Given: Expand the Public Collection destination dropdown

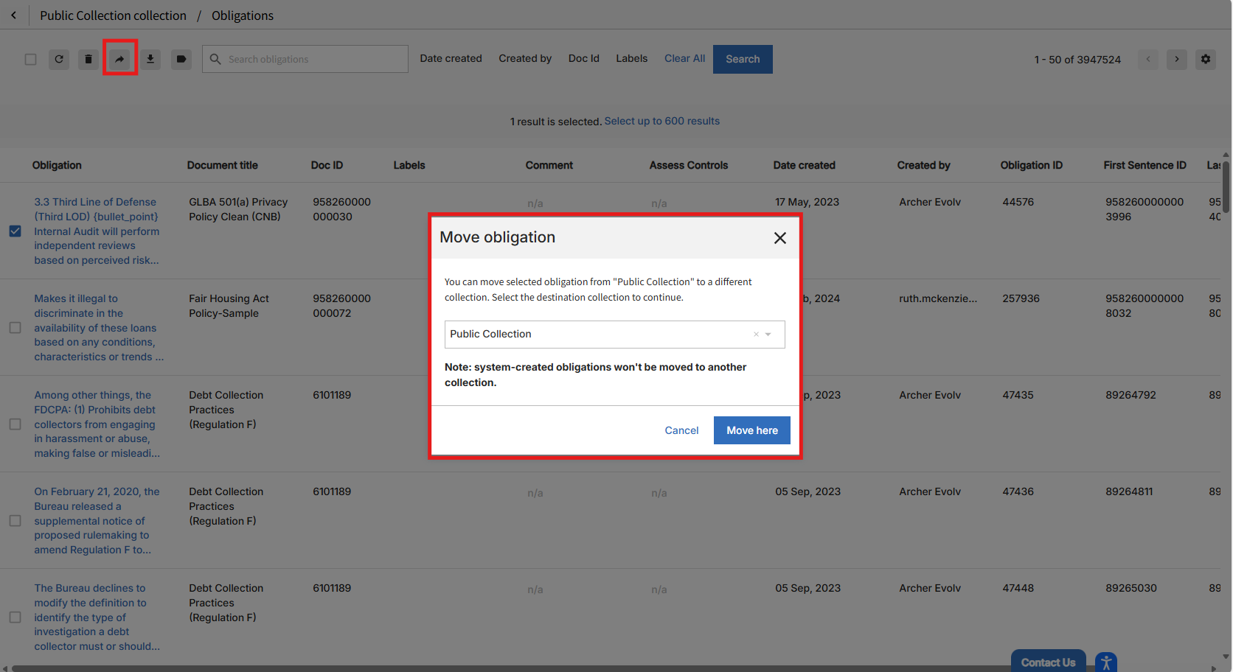Looking at the screenshot, I should [x=768, y=335].
